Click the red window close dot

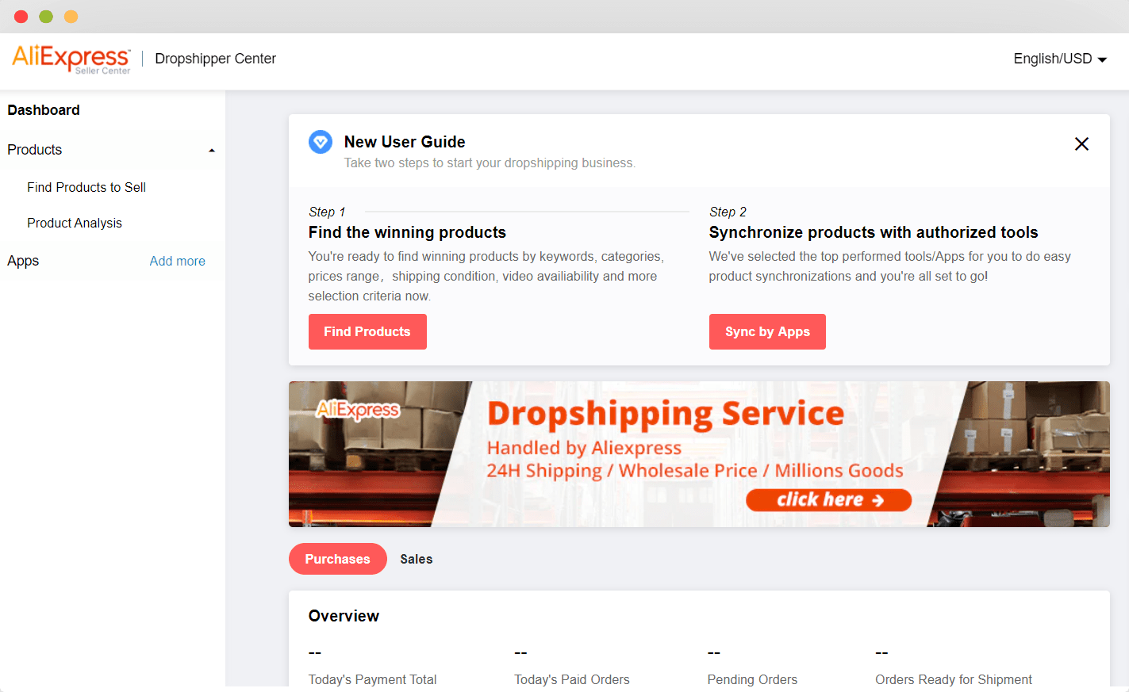(x=21, y=17)
